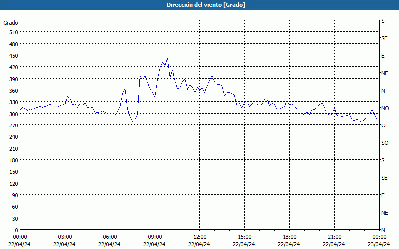Select the "240" degree axis label

tap(14, 137)
